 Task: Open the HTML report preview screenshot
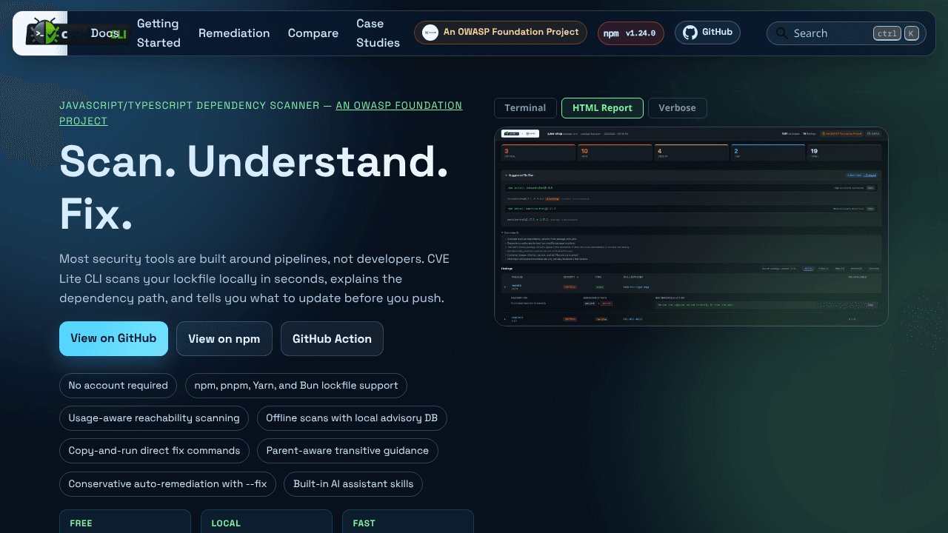(x=691, y=227)
